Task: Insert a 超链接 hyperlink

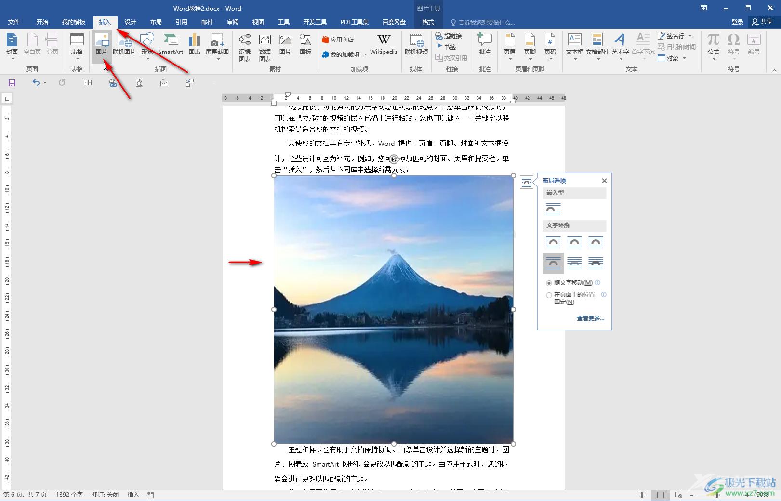Action: (449, 36)
